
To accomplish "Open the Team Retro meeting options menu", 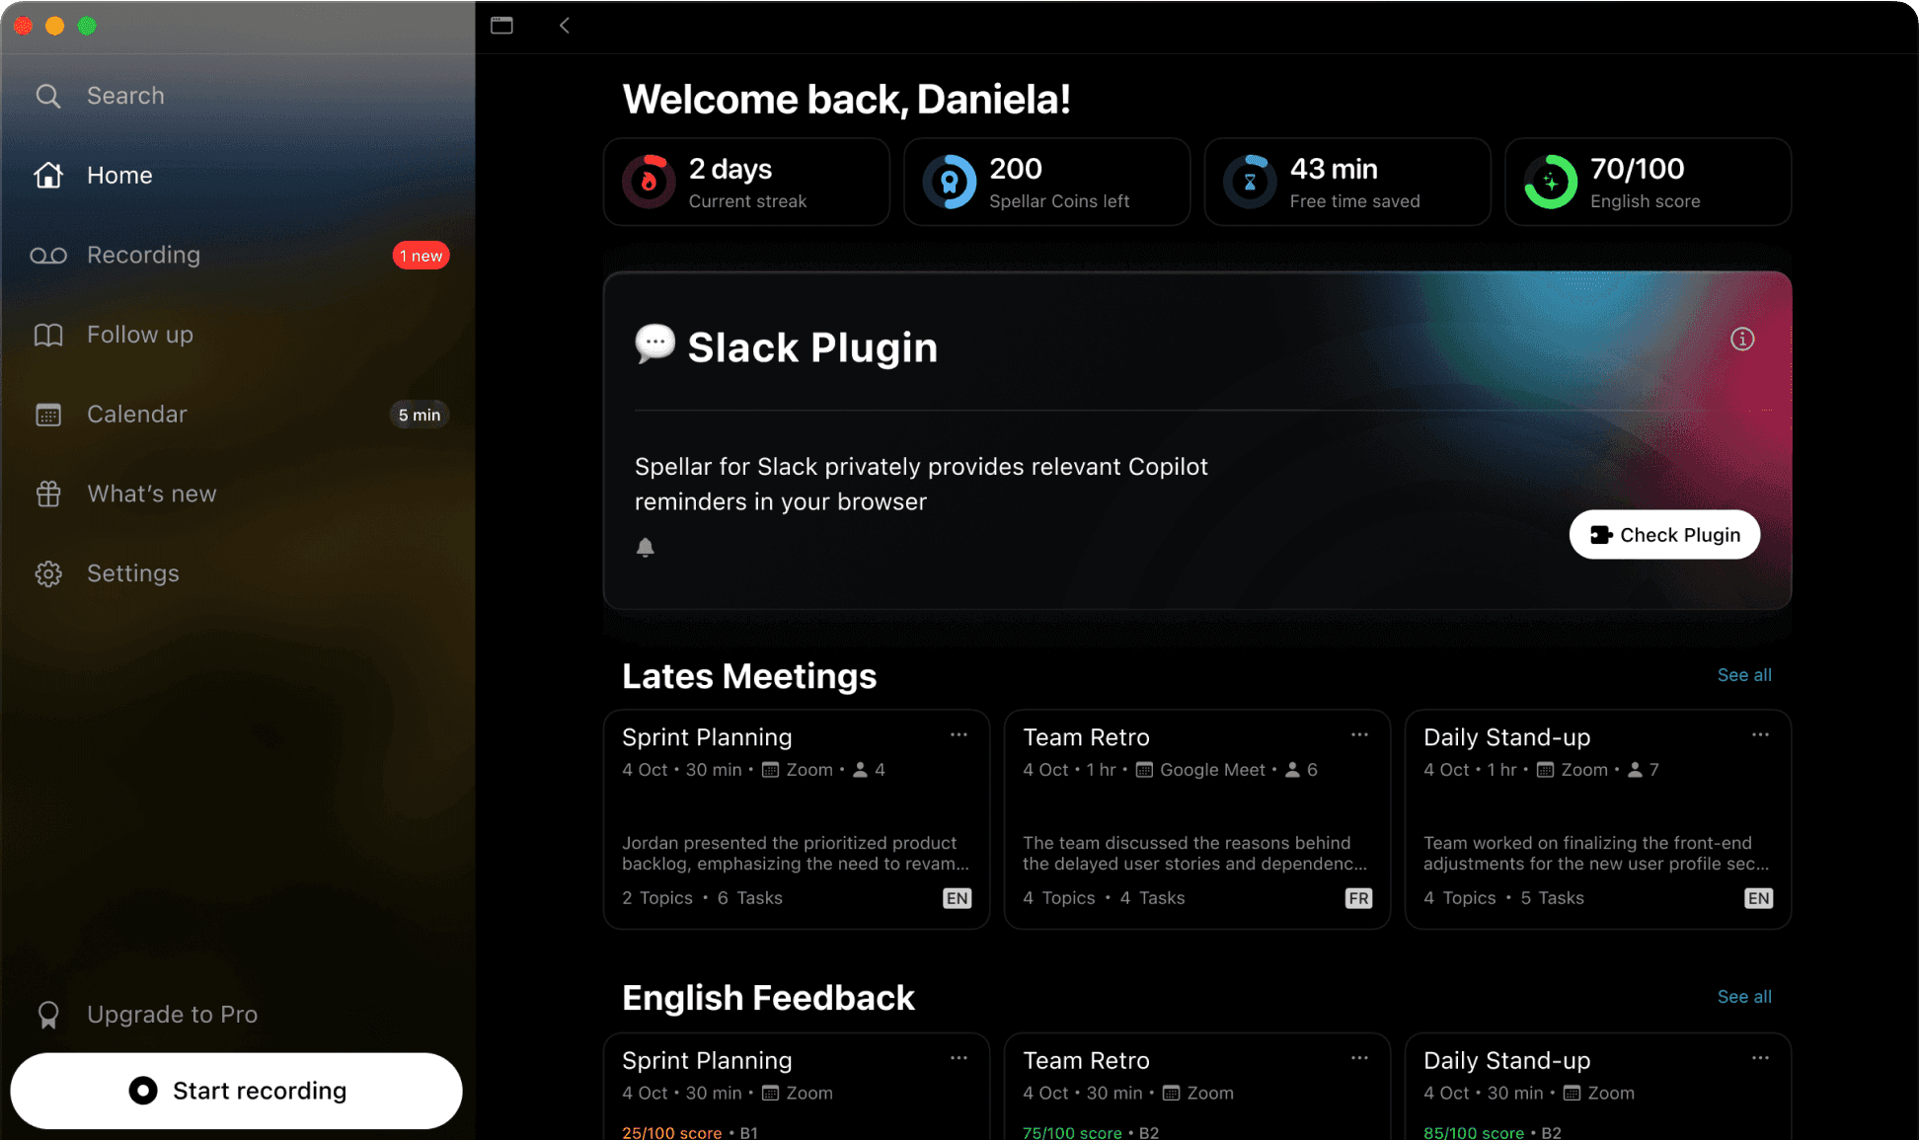I will (1359, 735).
